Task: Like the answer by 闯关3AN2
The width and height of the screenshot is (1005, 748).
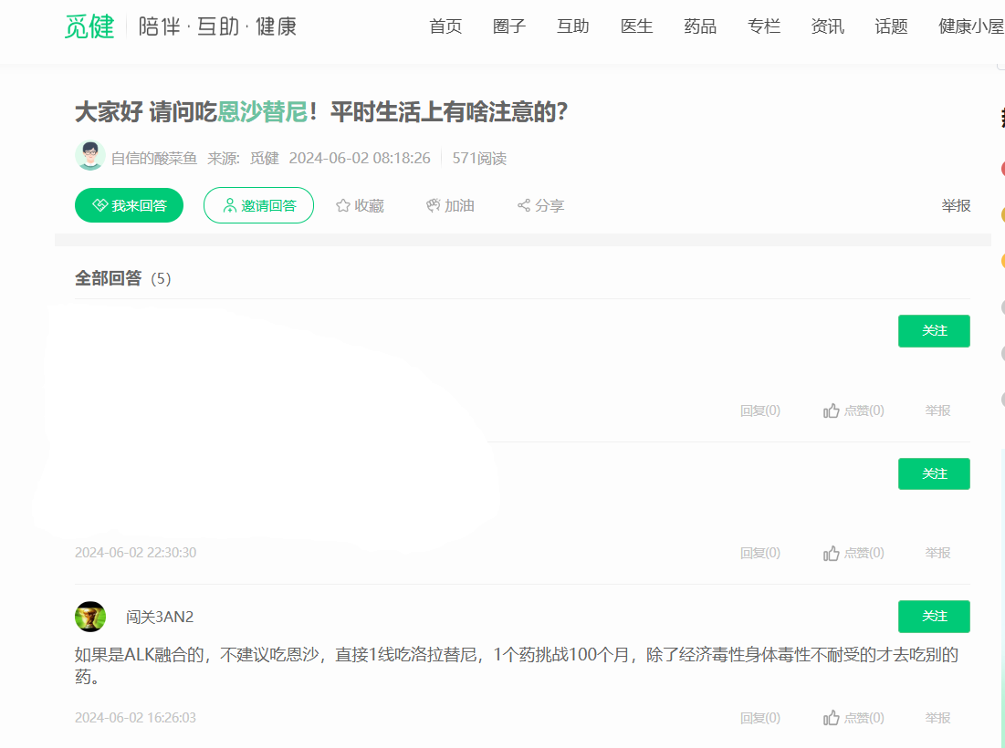Action: click(832, 719)
